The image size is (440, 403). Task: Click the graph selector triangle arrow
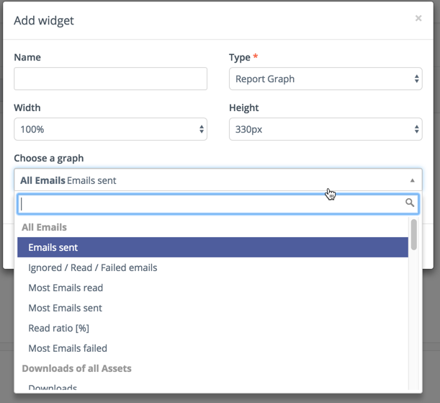coord(413,180)
